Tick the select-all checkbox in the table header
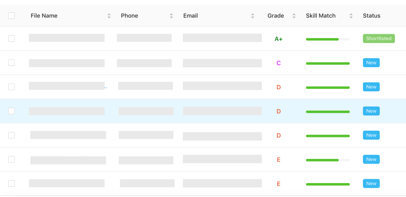 click(x=11, y=16)
